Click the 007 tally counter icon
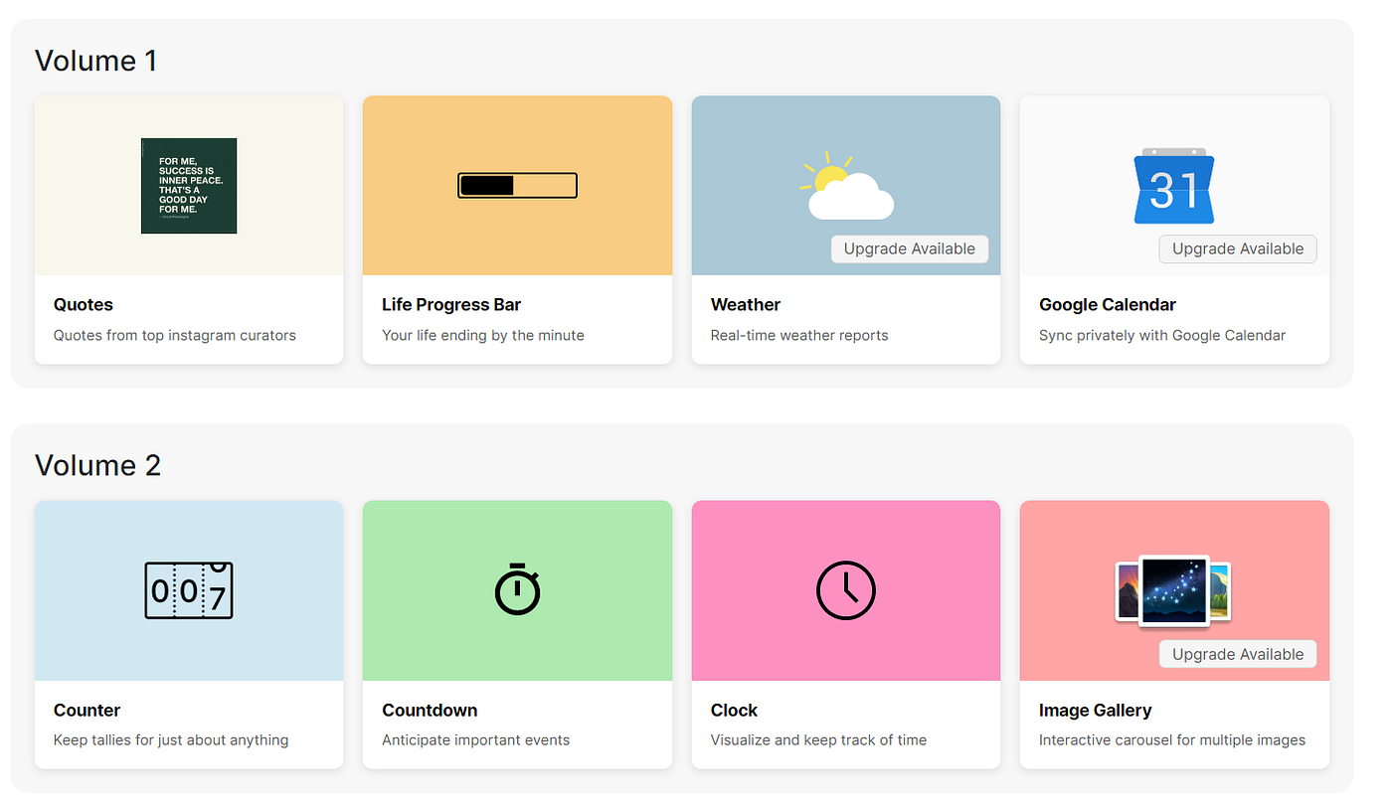Screen dimensions: 1392x810 pos(189,589)
